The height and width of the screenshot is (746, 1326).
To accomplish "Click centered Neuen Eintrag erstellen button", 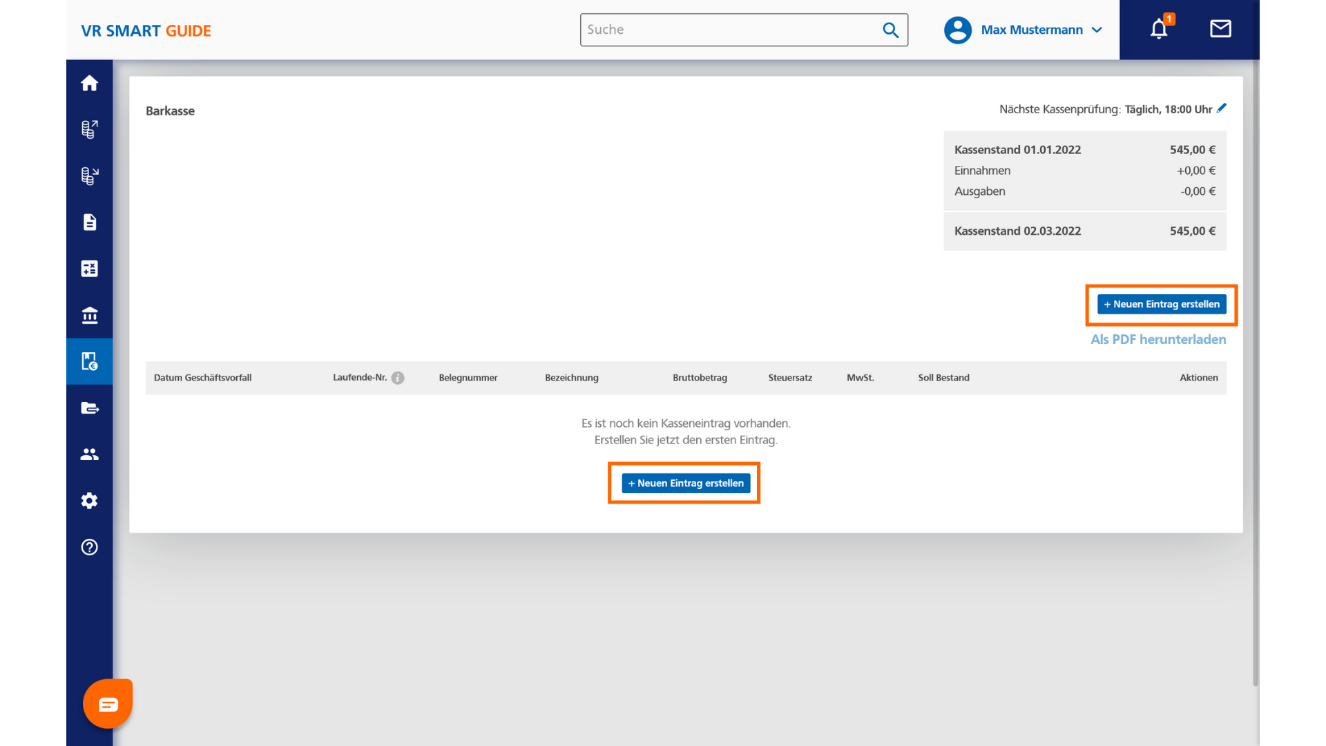I will pos(685,483).
